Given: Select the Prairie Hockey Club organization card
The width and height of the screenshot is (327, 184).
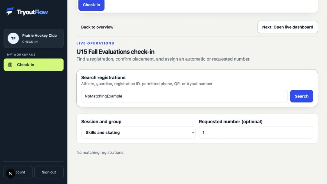Looking at the screenshot, I should (x=34, y=38).
